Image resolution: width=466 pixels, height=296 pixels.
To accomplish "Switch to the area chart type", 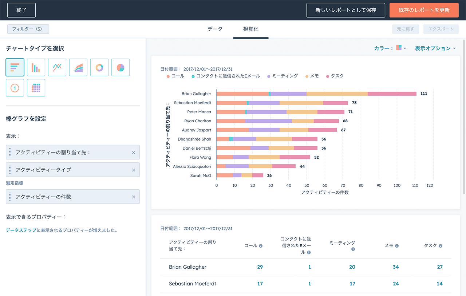I will (x=78, y=67).
